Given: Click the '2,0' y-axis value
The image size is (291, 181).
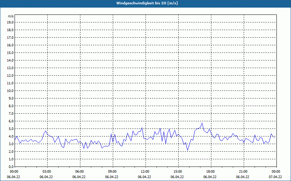Looking at the screenshot, I should [11, 151].
